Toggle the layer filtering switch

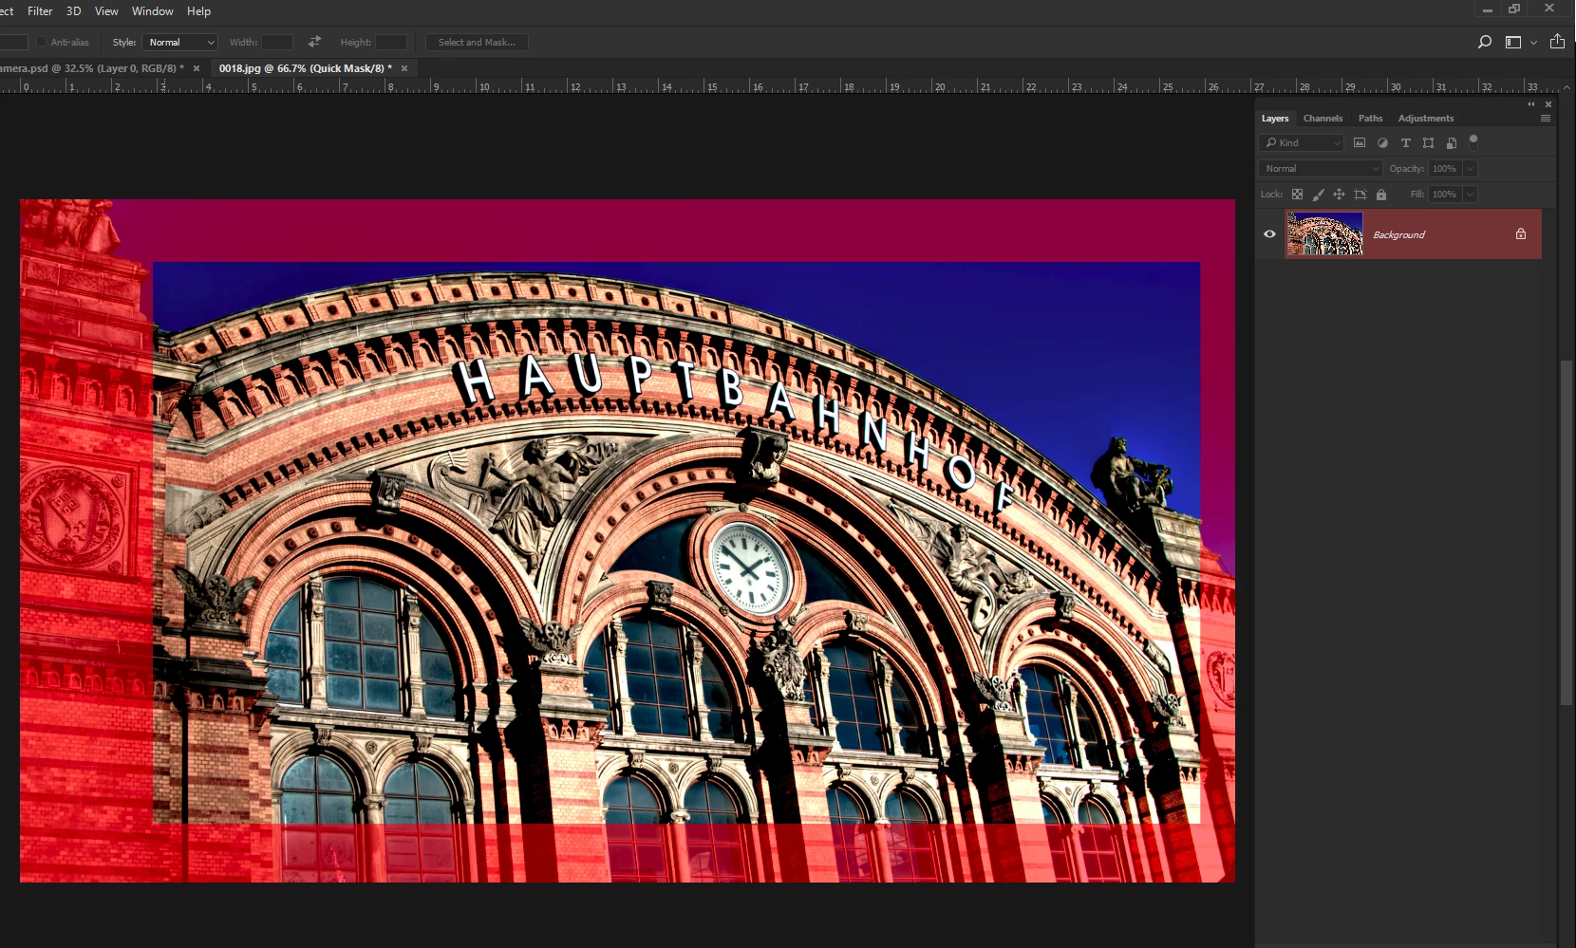click(x=1473, y=141)
